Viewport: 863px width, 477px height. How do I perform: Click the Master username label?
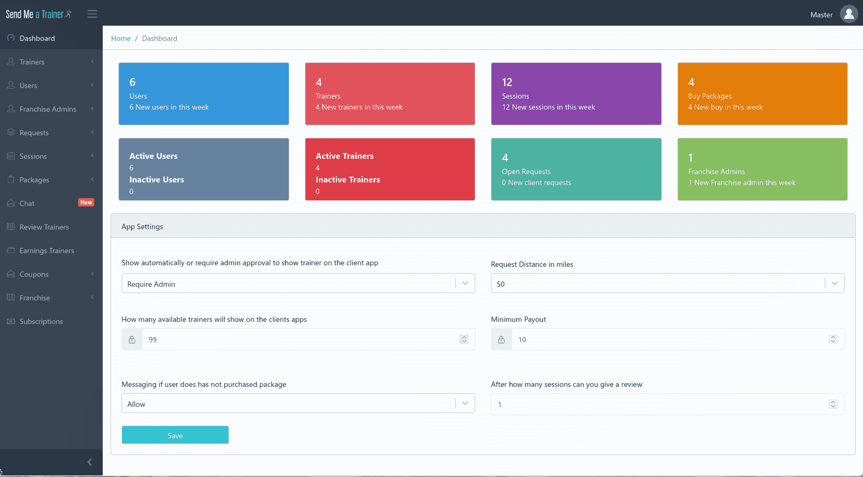click(x=821, y=15)
